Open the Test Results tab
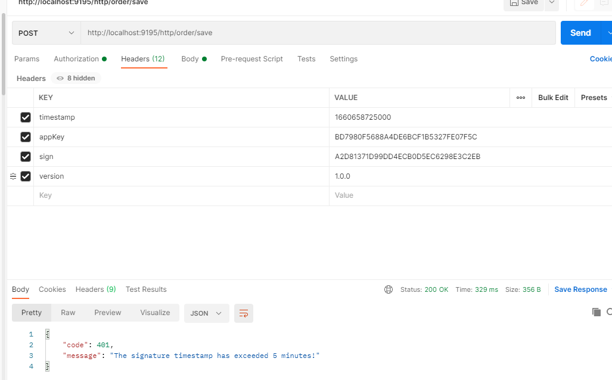Viewport: 612px width, 380px height. [x=146, y=289]
